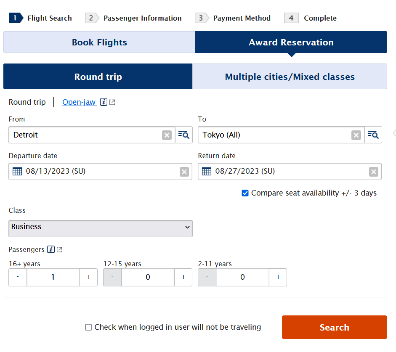Clear the departure date value
Screen dimensions: 396x352
click(x=184, y=172)
